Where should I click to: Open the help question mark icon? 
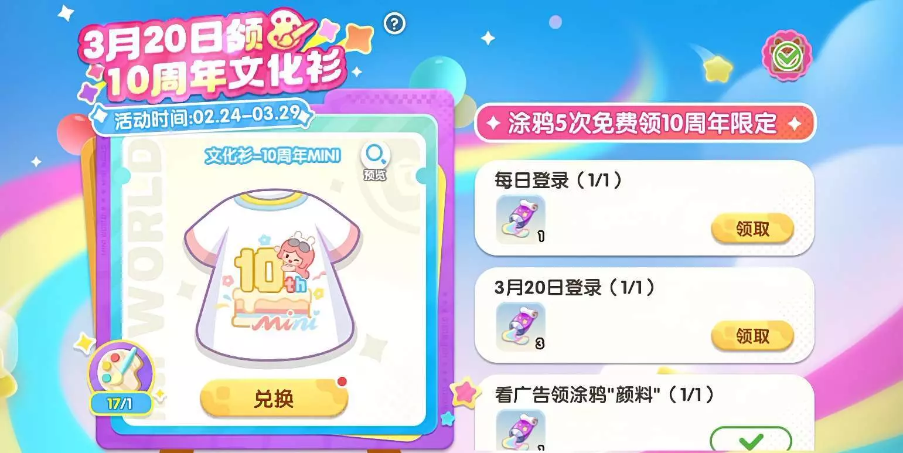click(x=395, y=23)
